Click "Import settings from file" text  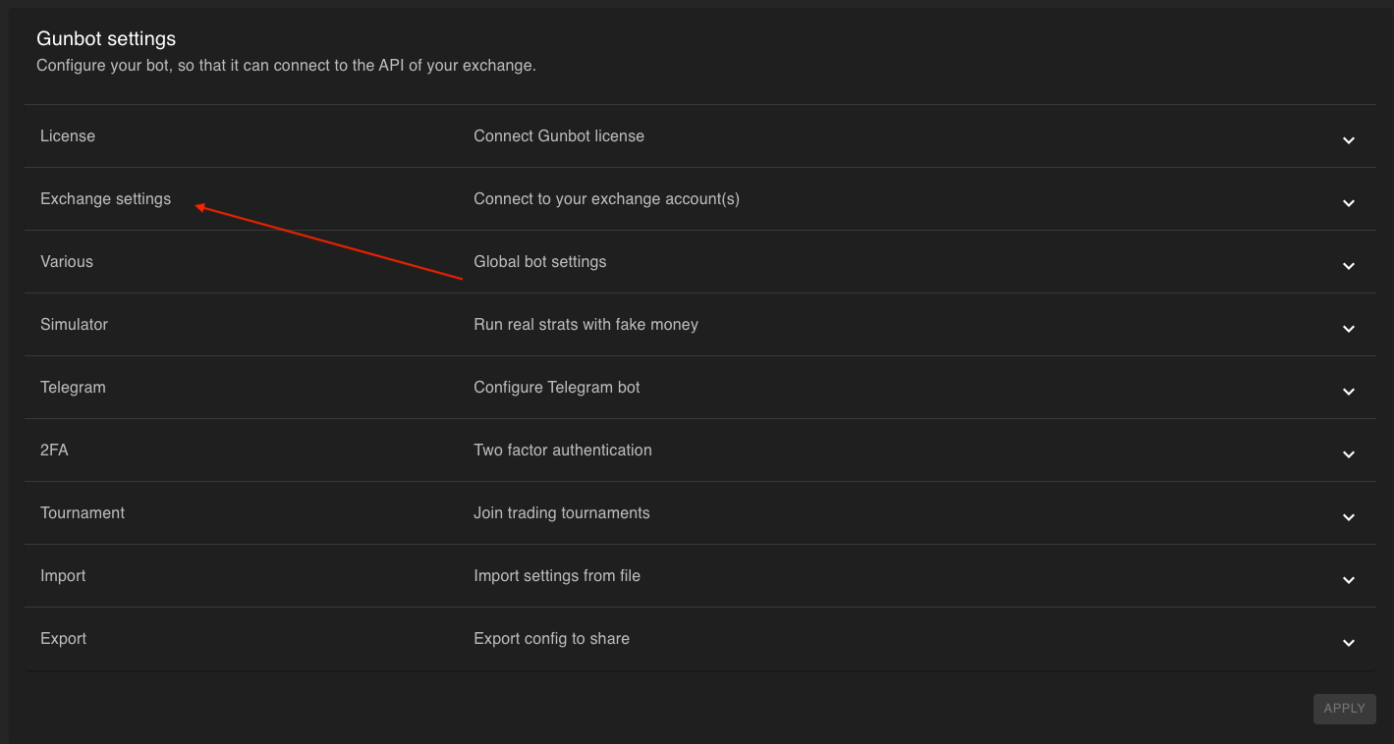556,576
